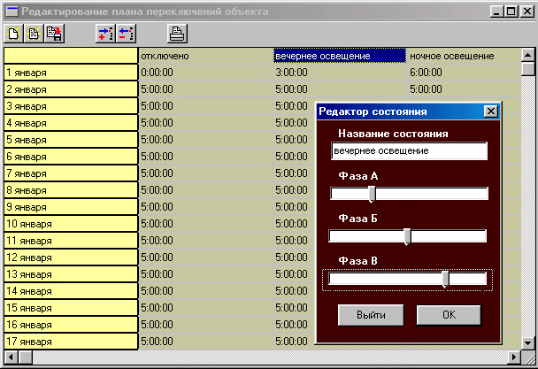Click the horizontal scrollbar left arrow

tap(11, 357)
